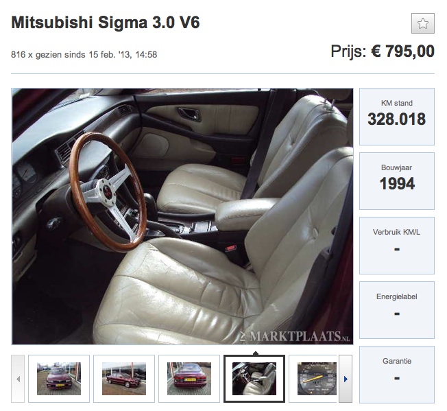Image resolution: width=447 pixels, height=411 pixels.
Task: Select the rear view car thumbnail
Action: (189, 379)
